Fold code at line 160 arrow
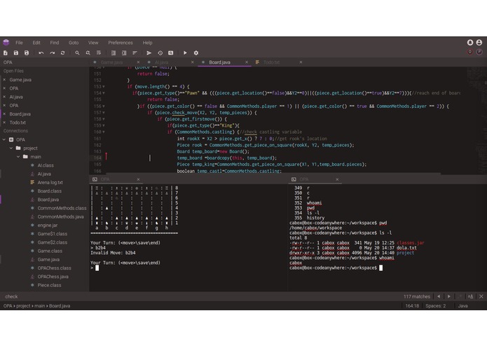 104,132
